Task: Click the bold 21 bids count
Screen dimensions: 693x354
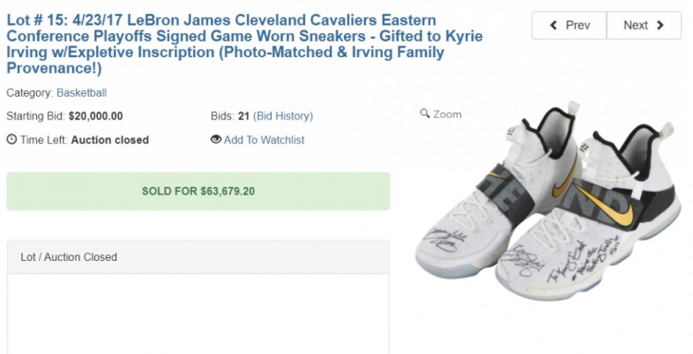Action: [x=244, y=116]
